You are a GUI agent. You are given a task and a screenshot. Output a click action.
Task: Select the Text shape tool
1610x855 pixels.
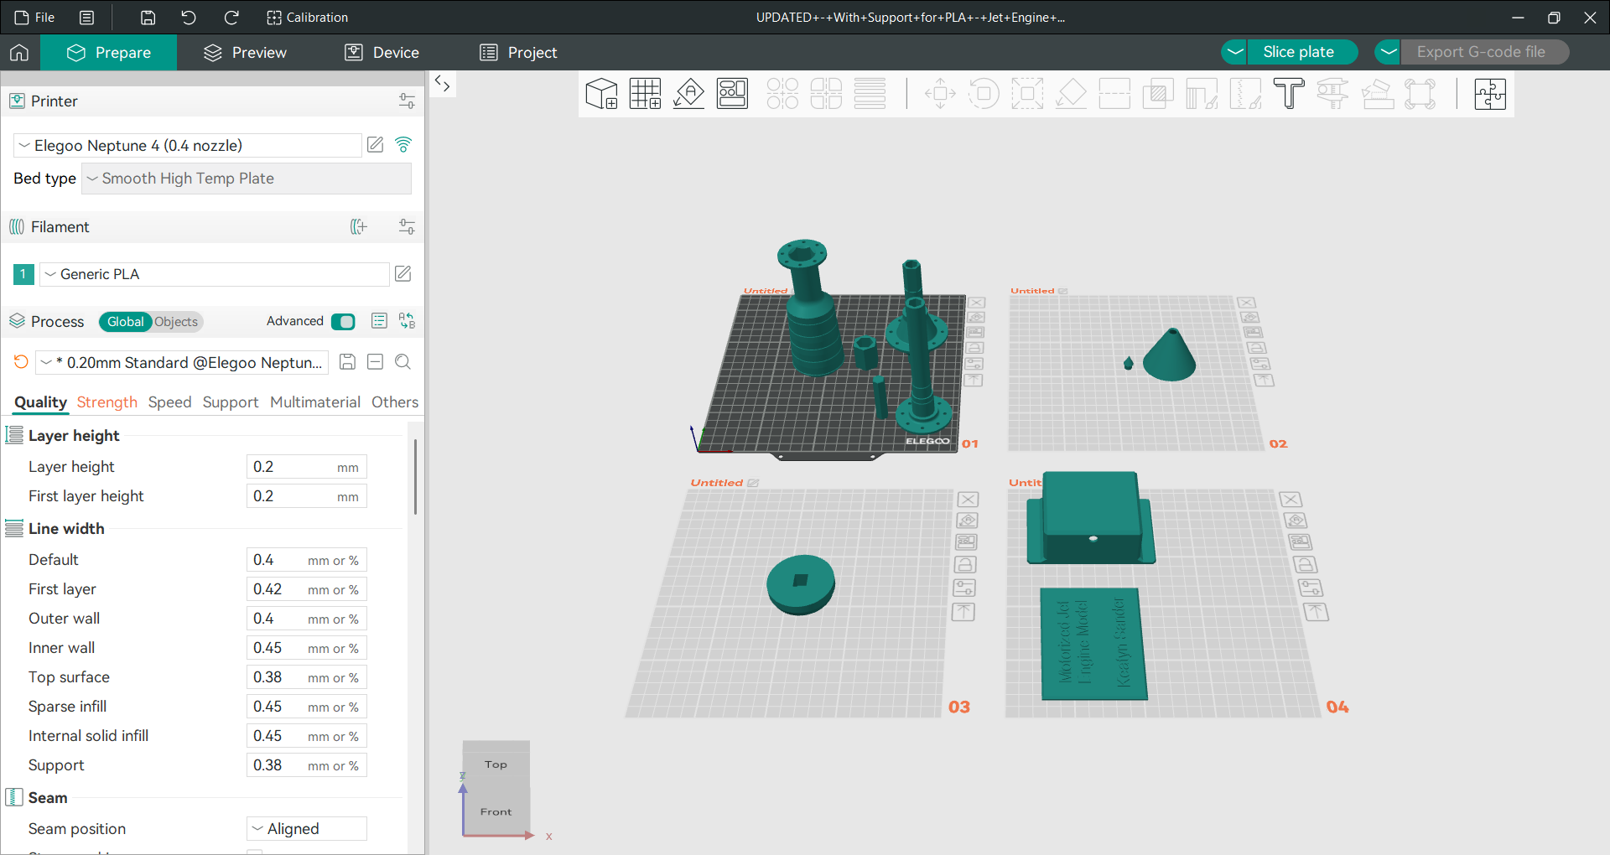pos(1289,94)
